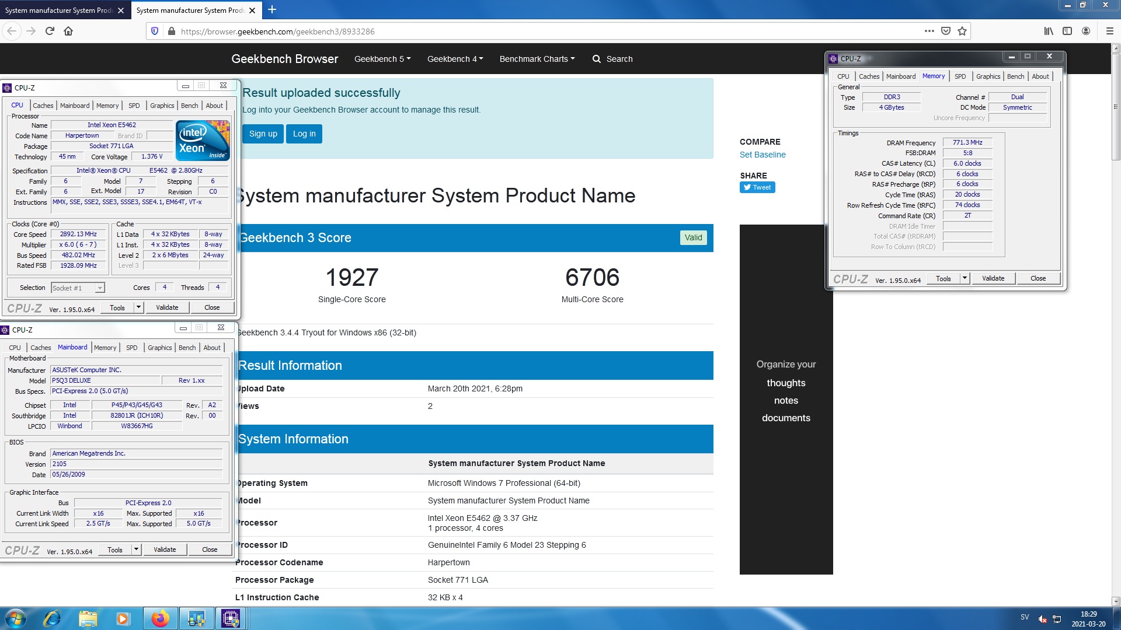1121x630 pixels.
Task: Click Sign up button
Action: pyautogui.click(x=263, y=134)
